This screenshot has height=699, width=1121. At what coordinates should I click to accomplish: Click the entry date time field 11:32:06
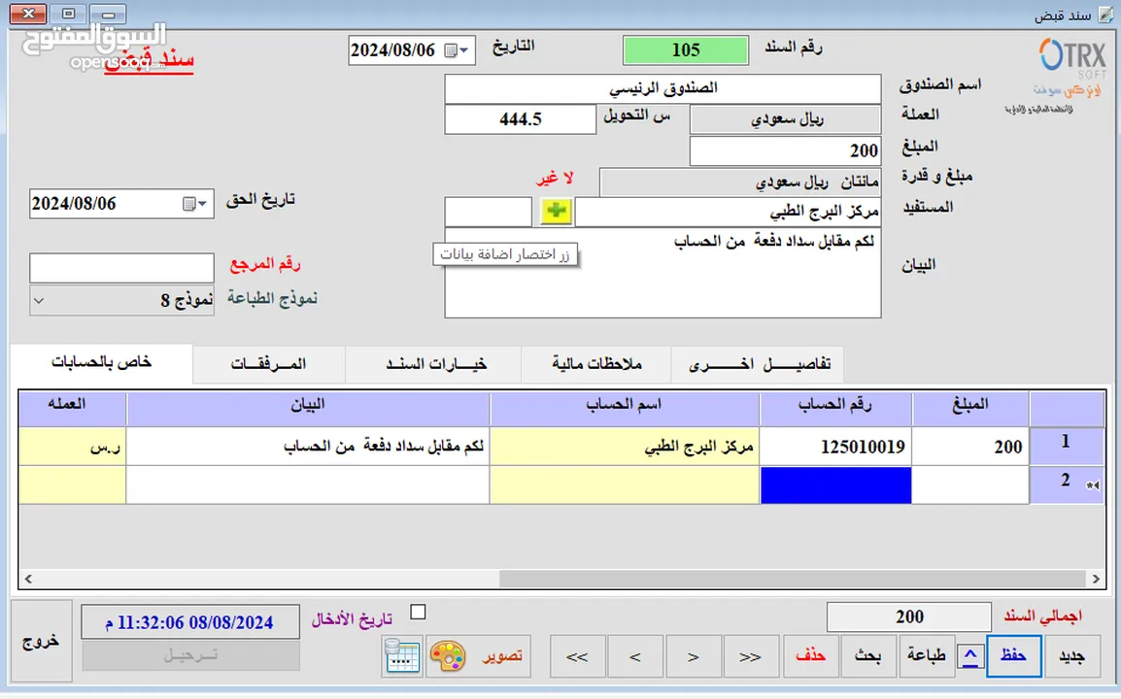pyautogui.click(x=190, y=621)
